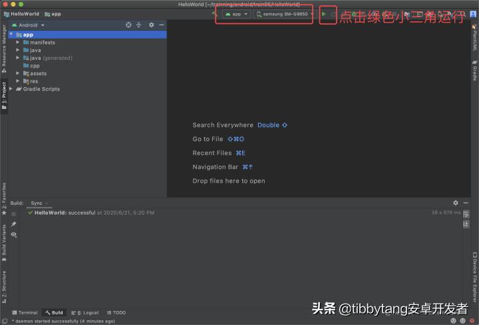Viewport: 479px width, 325px height.
Task: Collapse the app module tree node
Action: click(x=11, y=35)
